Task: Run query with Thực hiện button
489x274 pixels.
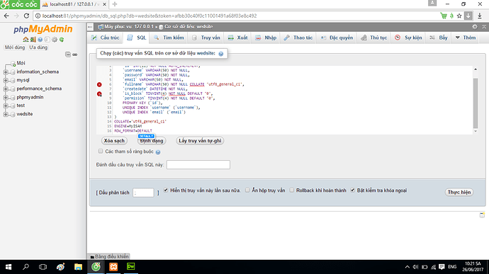Action: click(x=459, y=193)
